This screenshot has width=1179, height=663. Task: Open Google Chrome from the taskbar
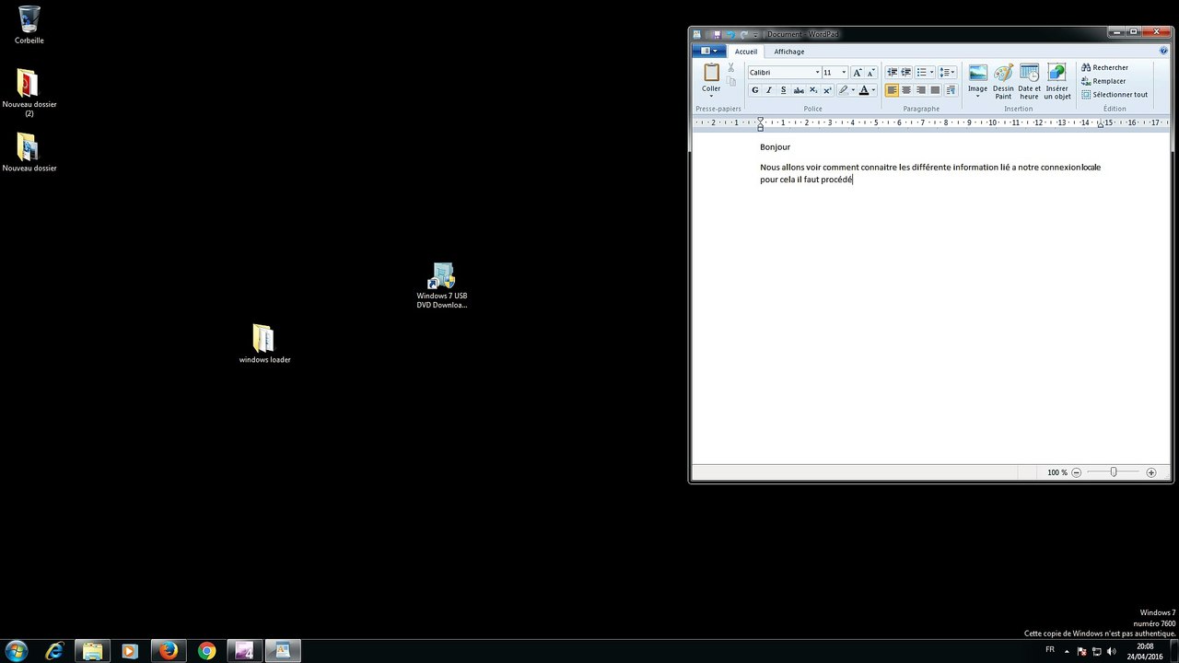click(x=206, y=651)
